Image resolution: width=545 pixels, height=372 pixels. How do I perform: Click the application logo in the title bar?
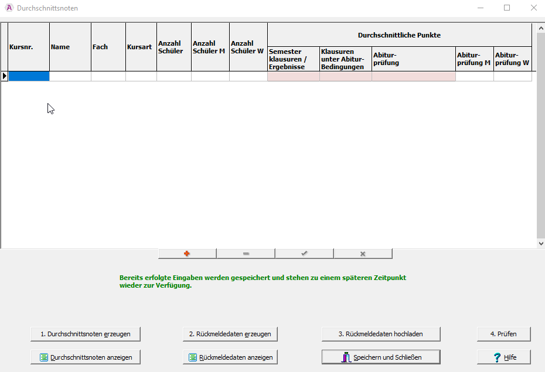[x=9, y=8]
